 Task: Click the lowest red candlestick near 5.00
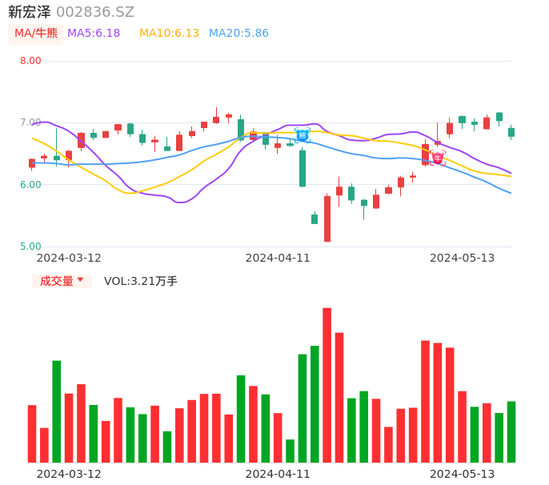[x=327, y=218]
